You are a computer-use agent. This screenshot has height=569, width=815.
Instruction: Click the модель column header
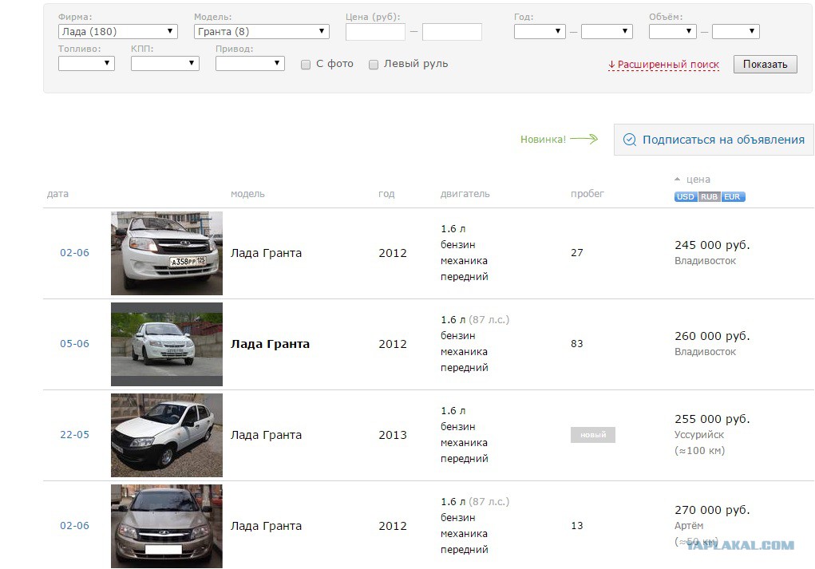point(247,194)
